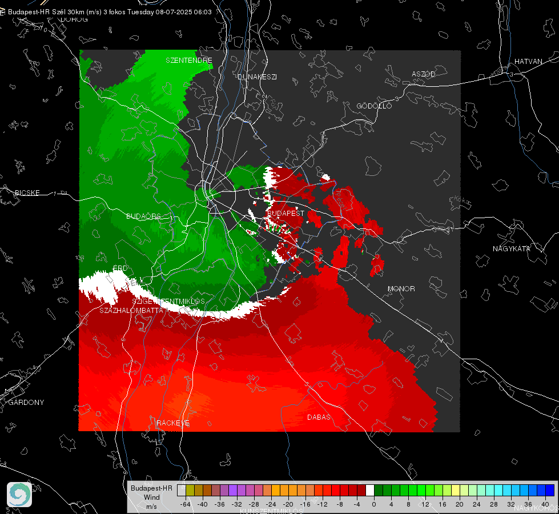The height and width of the screenshot is (514, 559).
Task: Click the BUDAÖRS city label
Action: (143, 216)
